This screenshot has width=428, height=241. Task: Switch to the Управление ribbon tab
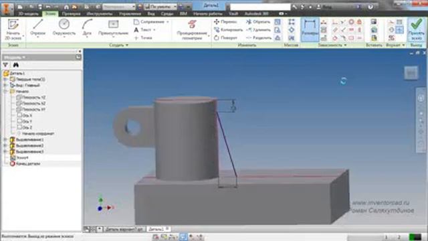pyautogui.click(x=130, y=13)
